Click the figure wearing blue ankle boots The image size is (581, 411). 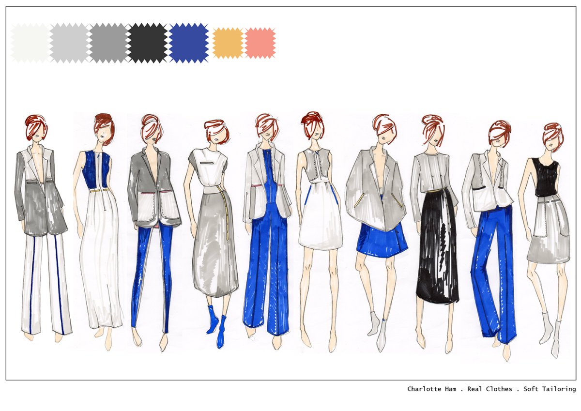click(x=214, y=232)
